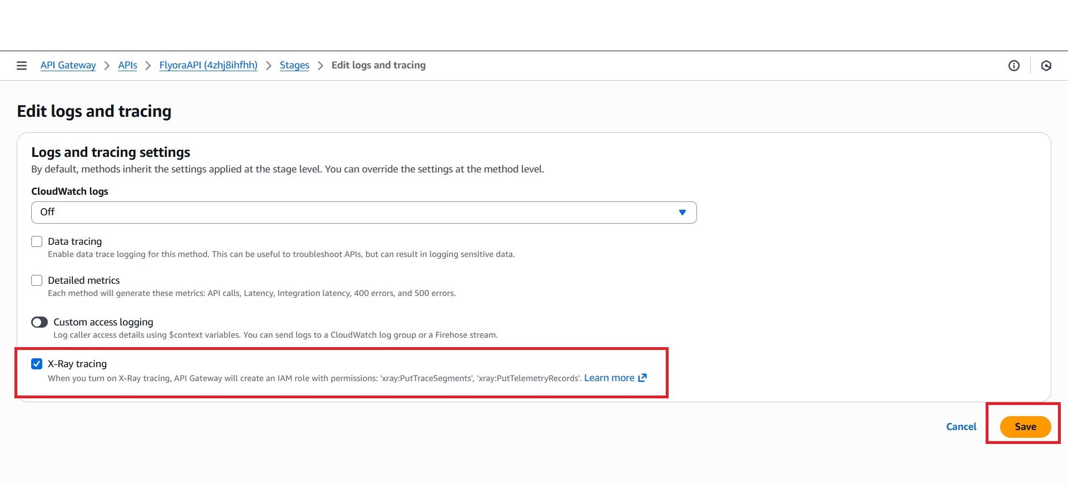Return to Stages via breadcrumb
The width and height of the screenshot is (1068, 494).
294,65
